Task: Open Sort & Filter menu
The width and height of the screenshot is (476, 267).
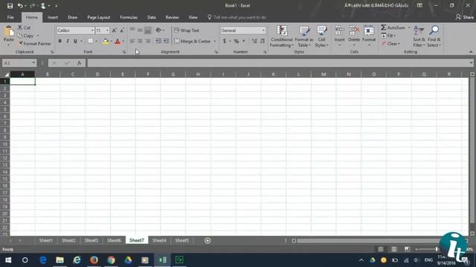Action: [419, 36]
